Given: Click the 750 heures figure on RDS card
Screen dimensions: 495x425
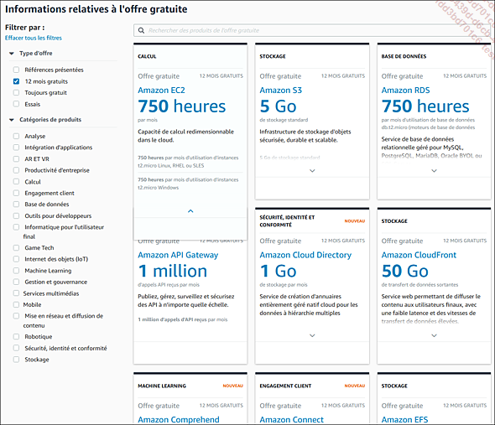Looking at the screenshot, I should [425, 106].
